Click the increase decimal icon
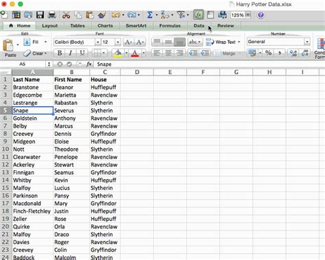 (x=293, y=53)
